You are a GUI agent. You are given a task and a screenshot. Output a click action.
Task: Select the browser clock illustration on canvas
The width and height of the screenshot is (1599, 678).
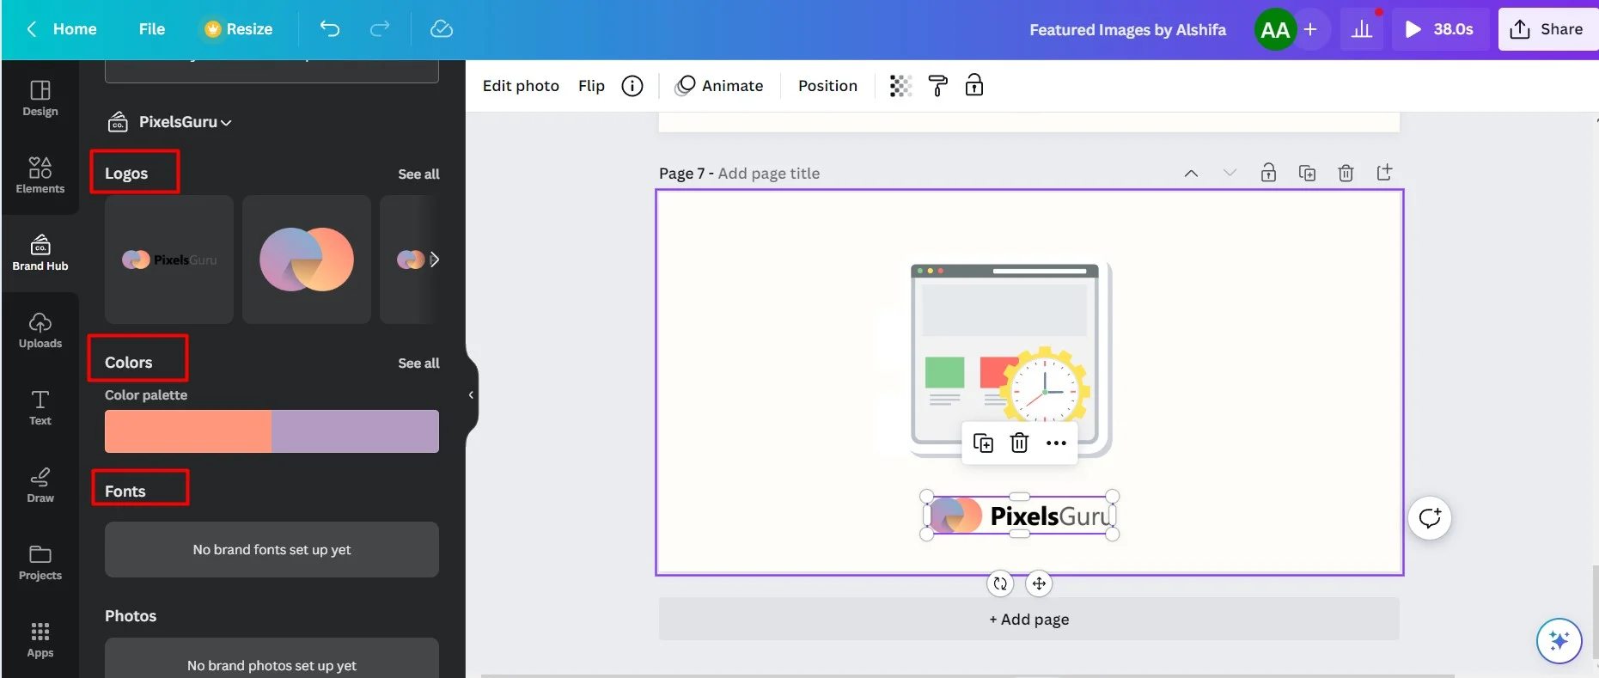click(x=1011, y=359)
